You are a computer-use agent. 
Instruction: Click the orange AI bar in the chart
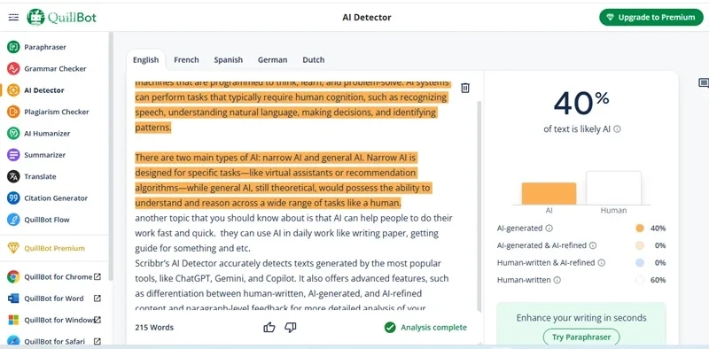[x=549, y=193]
